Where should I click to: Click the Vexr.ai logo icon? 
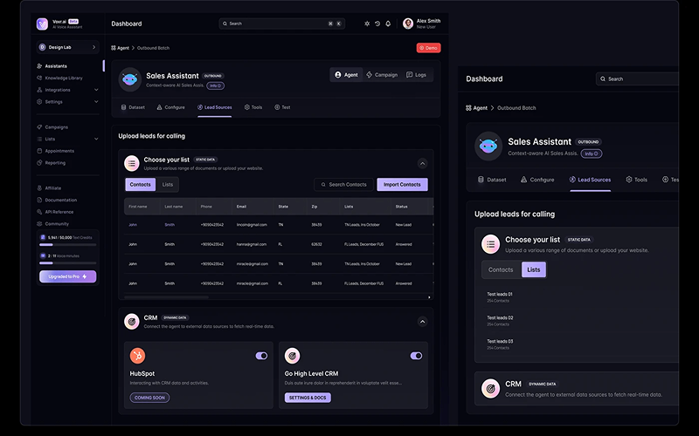coord(42,24)
